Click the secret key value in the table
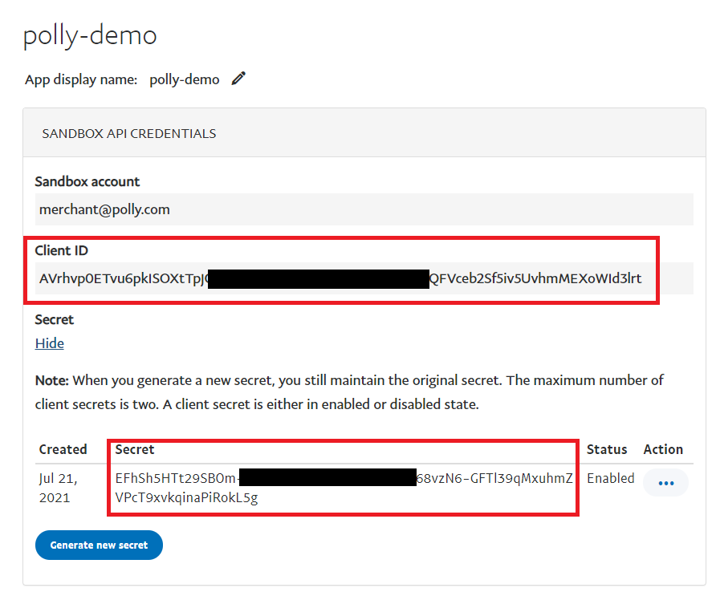Screen dimensions: 716x592 coord(344,488)
